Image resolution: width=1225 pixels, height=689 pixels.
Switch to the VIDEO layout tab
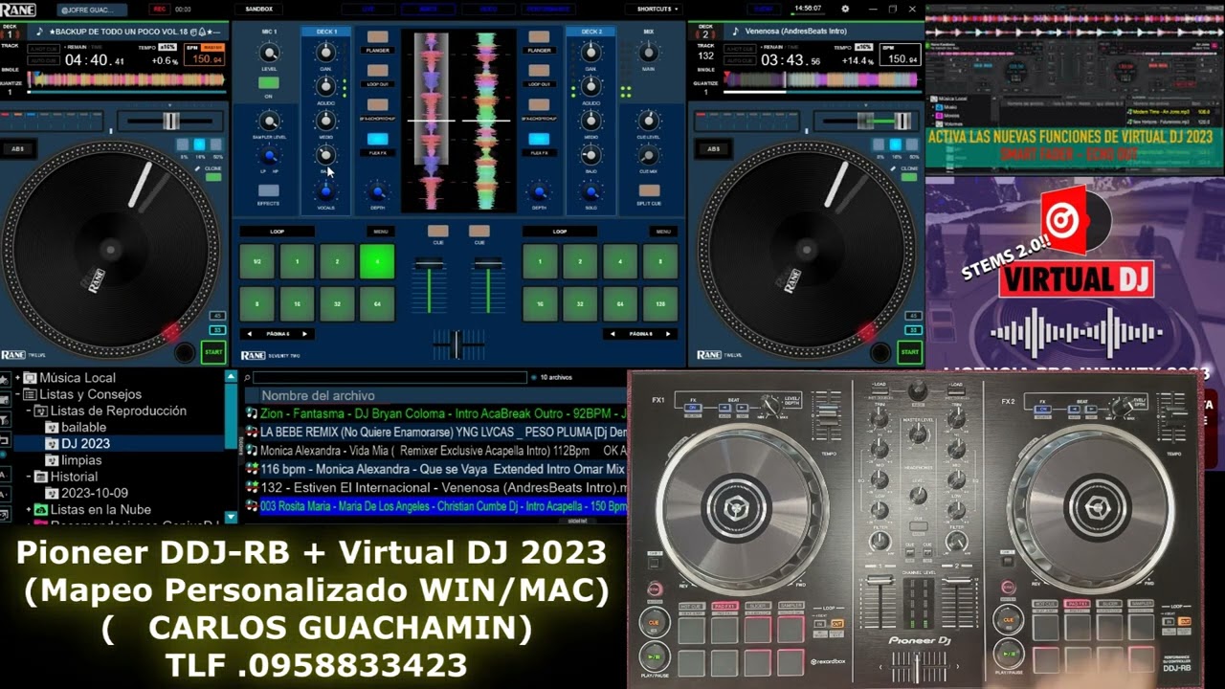(x=487, y=9)
